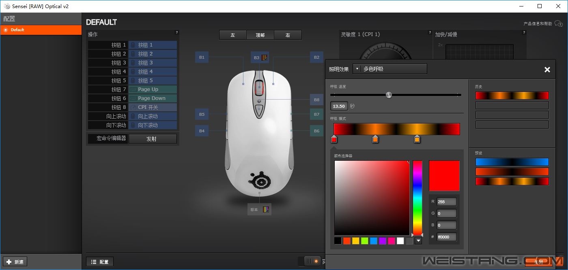Open the 向下滚动 action assignment

153,125
